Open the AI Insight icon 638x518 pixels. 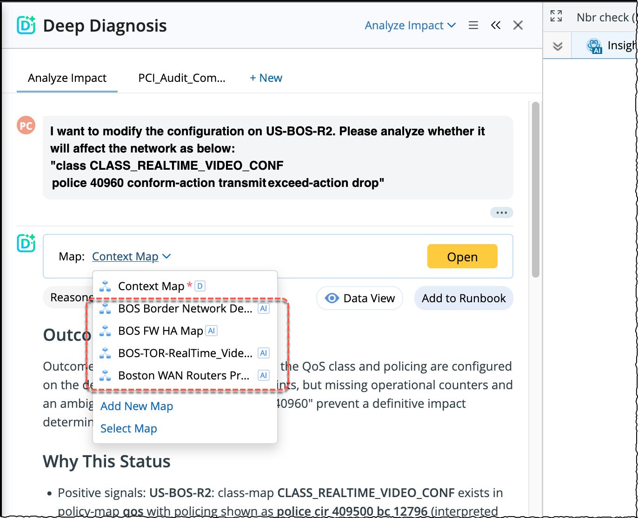[594, 46]
